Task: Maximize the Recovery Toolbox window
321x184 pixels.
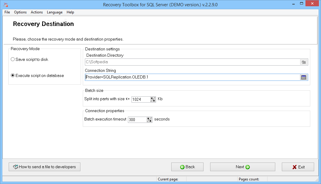Action: click(x=301, y=4)
